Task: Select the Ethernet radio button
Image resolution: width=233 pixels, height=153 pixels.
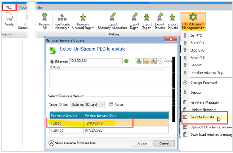Action: (52, 61)
